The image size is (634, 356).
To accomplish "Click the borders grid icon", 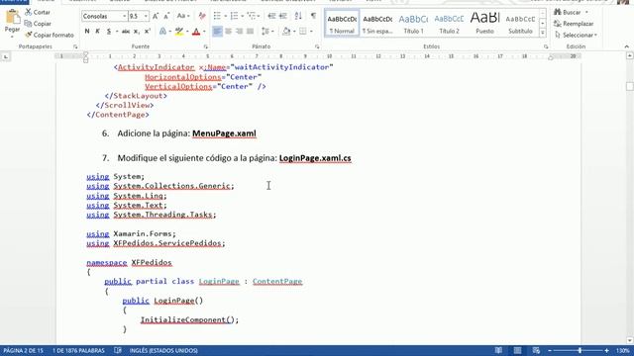I will (303, 31).
